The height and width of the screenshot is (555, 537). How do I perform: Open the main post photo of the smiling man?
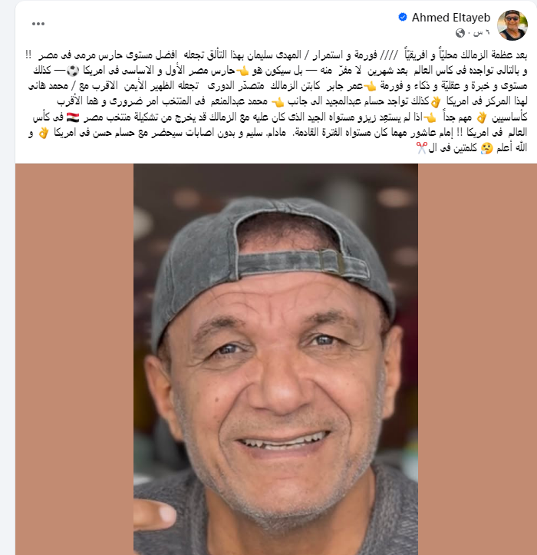click(275, 359)
